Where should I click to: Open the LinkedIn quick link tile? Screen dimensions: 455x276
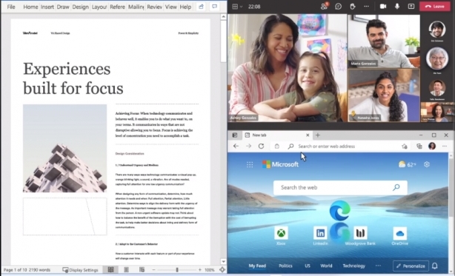point(321,236)
